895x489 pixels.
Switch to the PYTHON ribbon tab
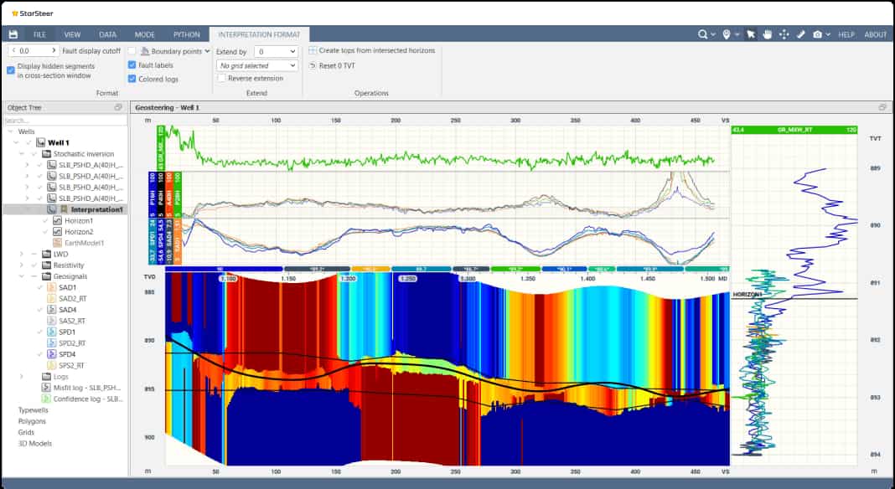186,34
